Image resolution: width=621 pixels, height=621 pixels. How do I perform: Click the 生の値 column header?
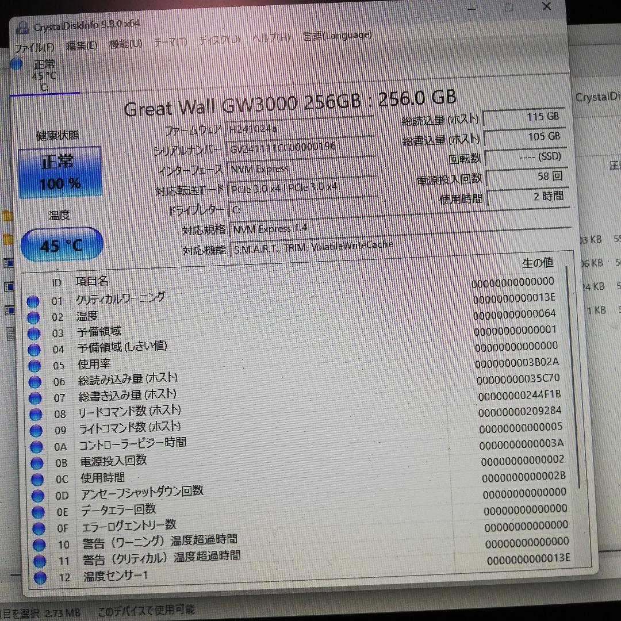point(538,263)
